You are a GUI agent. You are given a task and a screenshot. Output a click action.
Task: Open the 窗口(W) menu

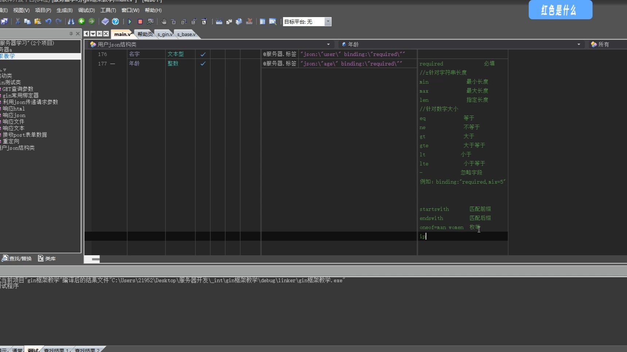130,10
